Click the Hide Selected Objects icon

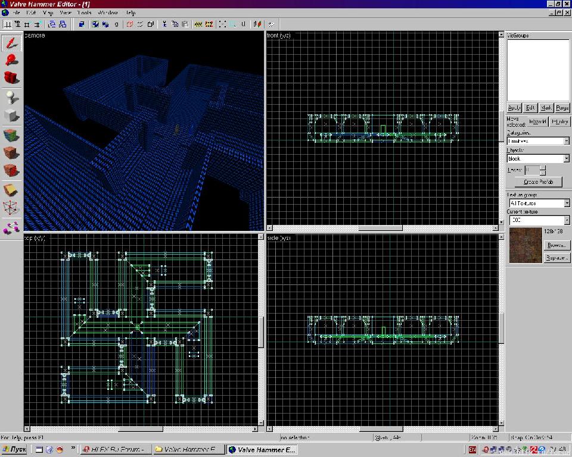(x=129, y=24)
